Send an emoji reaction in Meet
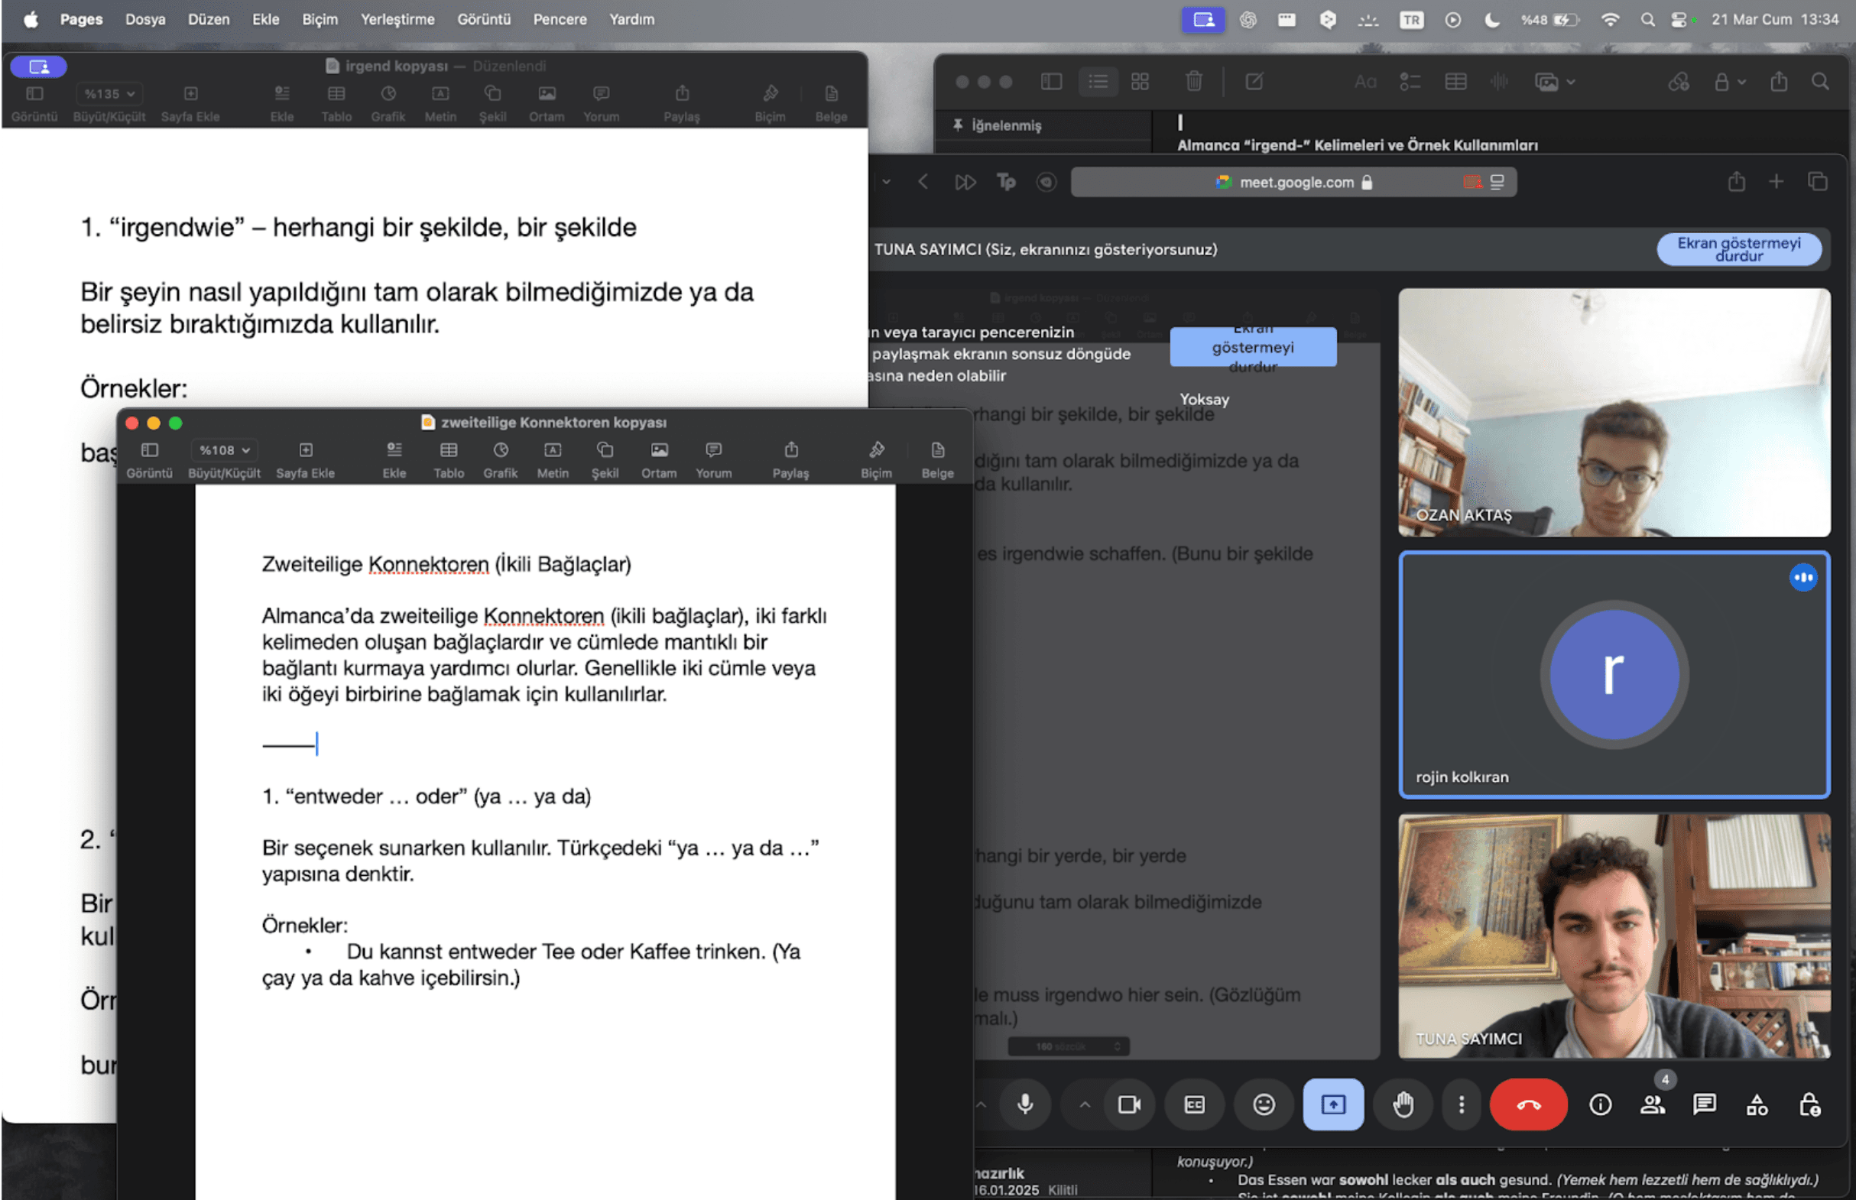 click(x=1263, y=1104)
